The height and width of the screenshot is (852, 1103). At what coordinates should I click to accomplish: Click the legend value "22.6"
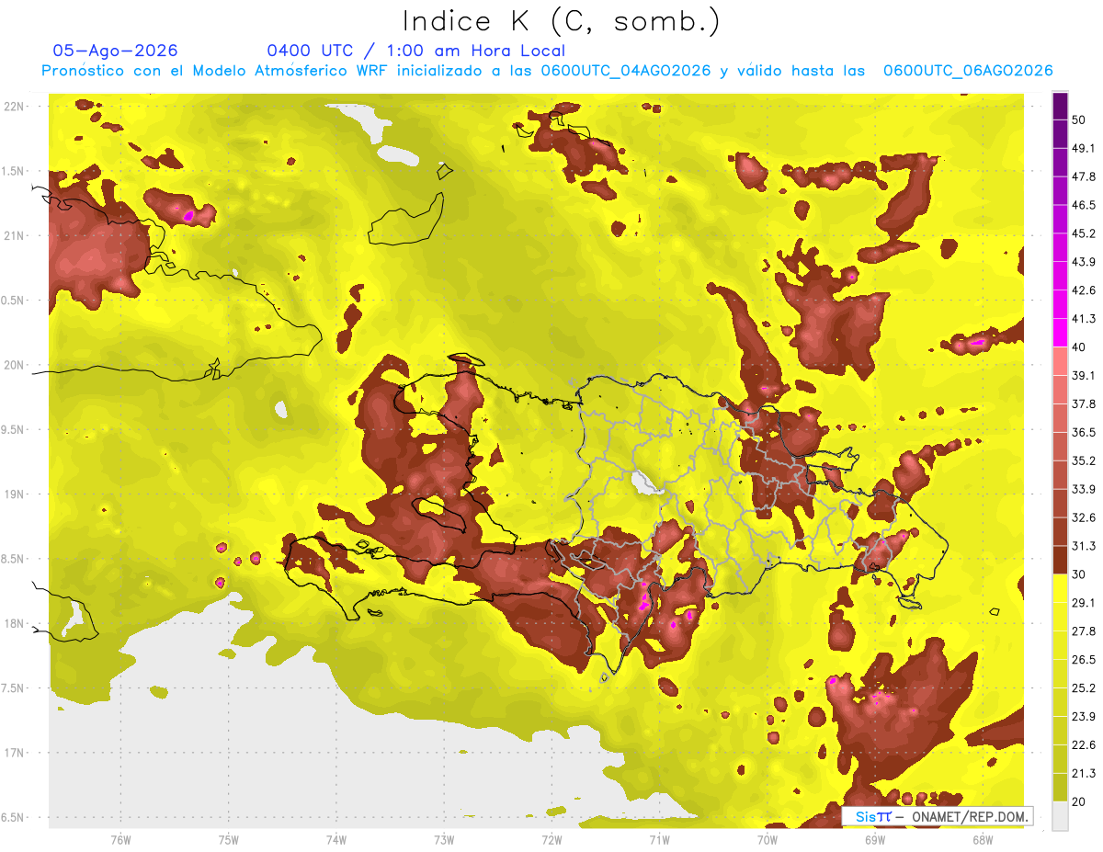(x=1083, y=745)
